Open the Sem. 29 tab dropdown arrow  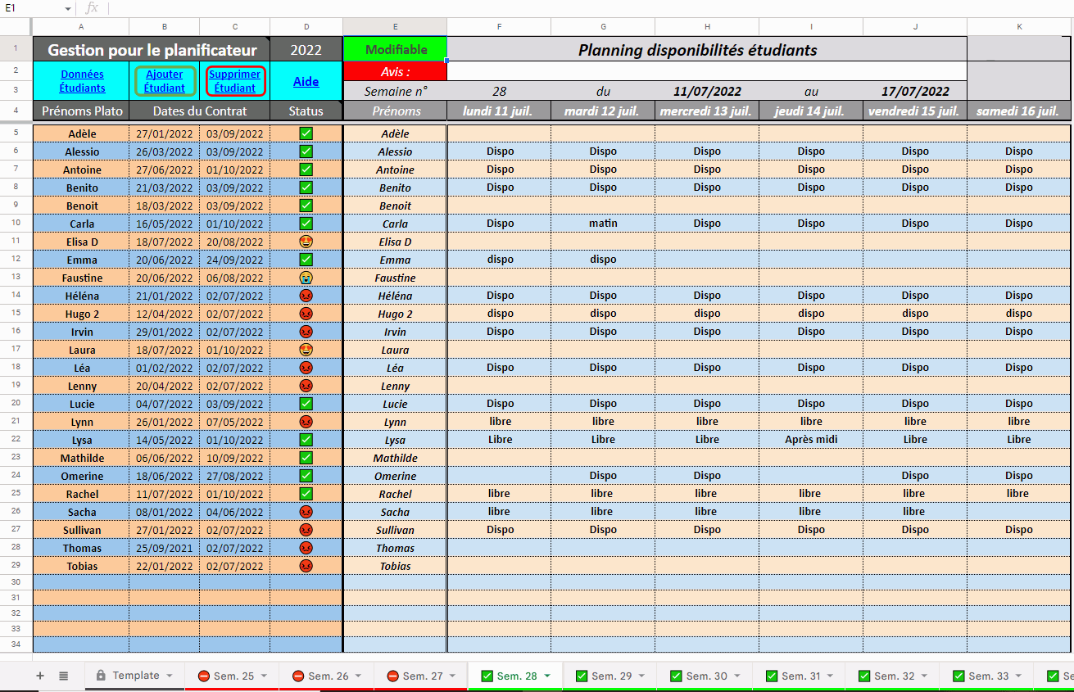[x=641, y=676]
